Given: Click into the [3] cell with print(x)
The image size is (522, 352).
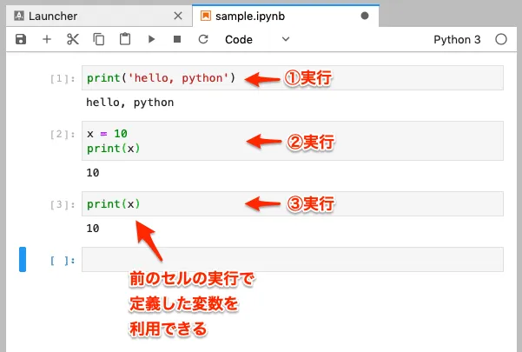Looking at the screenshot, I should point(293,203).
